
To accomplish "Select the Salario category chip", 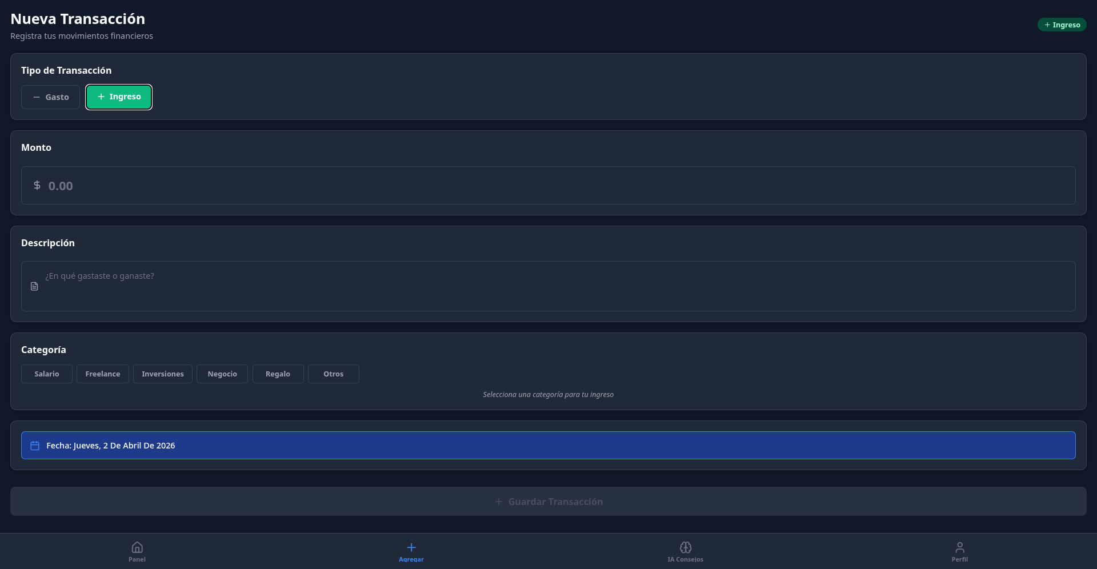I will (46, 374).
